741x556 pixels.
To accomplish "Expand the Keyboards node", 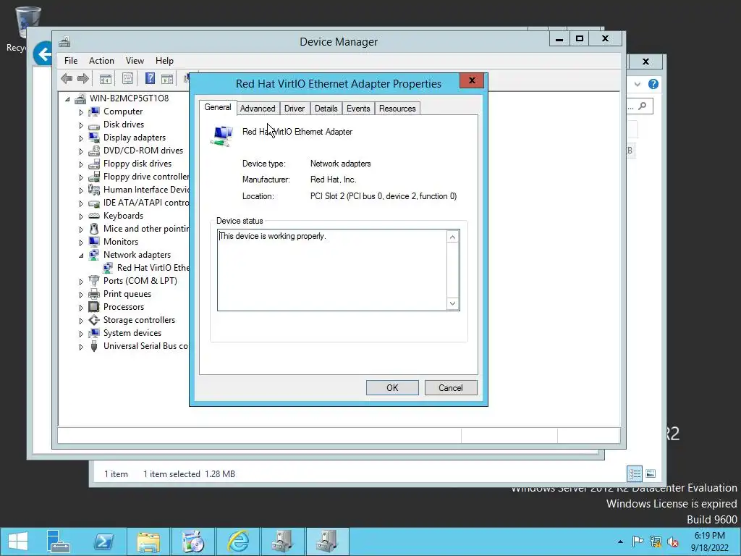I will coord(81,216).
